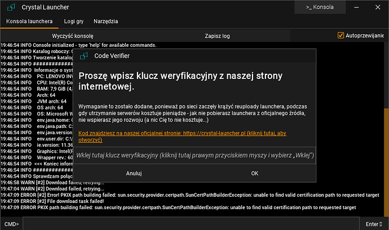Close the Crystal Launcher window

[378, 7]
